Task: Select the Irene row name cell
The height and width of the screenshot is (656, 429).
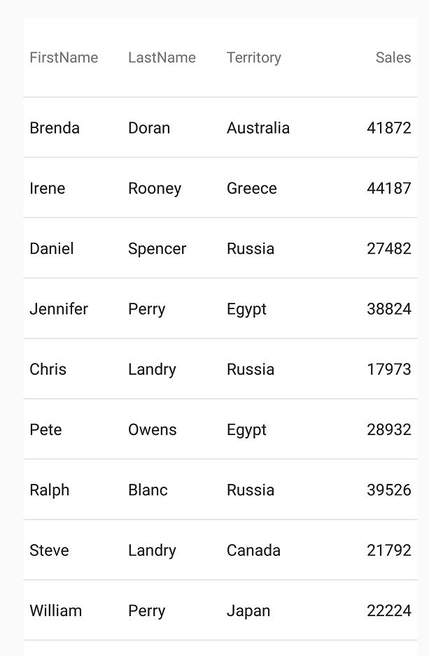Action: [x=48, y=188]
